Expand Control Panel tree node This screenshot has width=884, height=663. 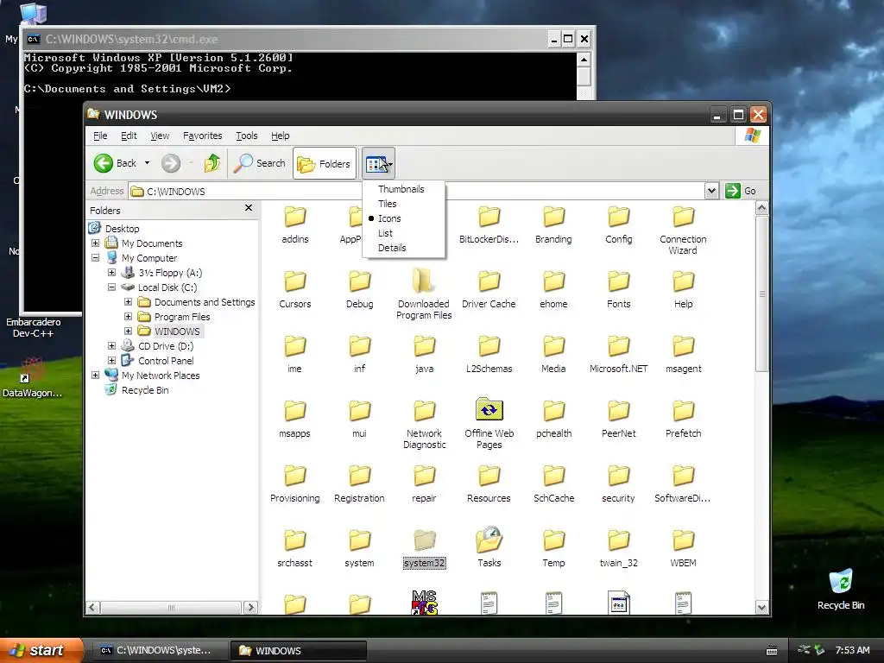pyautogui.click(x=111, y=360)
